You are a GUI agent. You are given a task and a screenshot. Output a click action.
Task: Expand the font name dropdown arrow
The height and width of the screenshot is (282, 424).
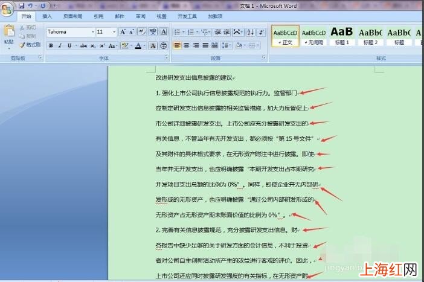pos(93,32)
